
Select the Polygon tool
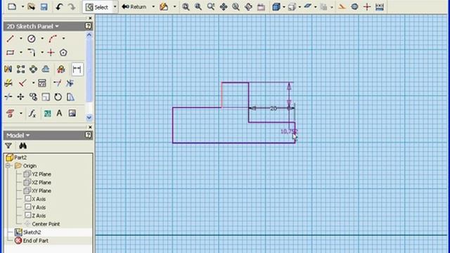coord(63,53)
